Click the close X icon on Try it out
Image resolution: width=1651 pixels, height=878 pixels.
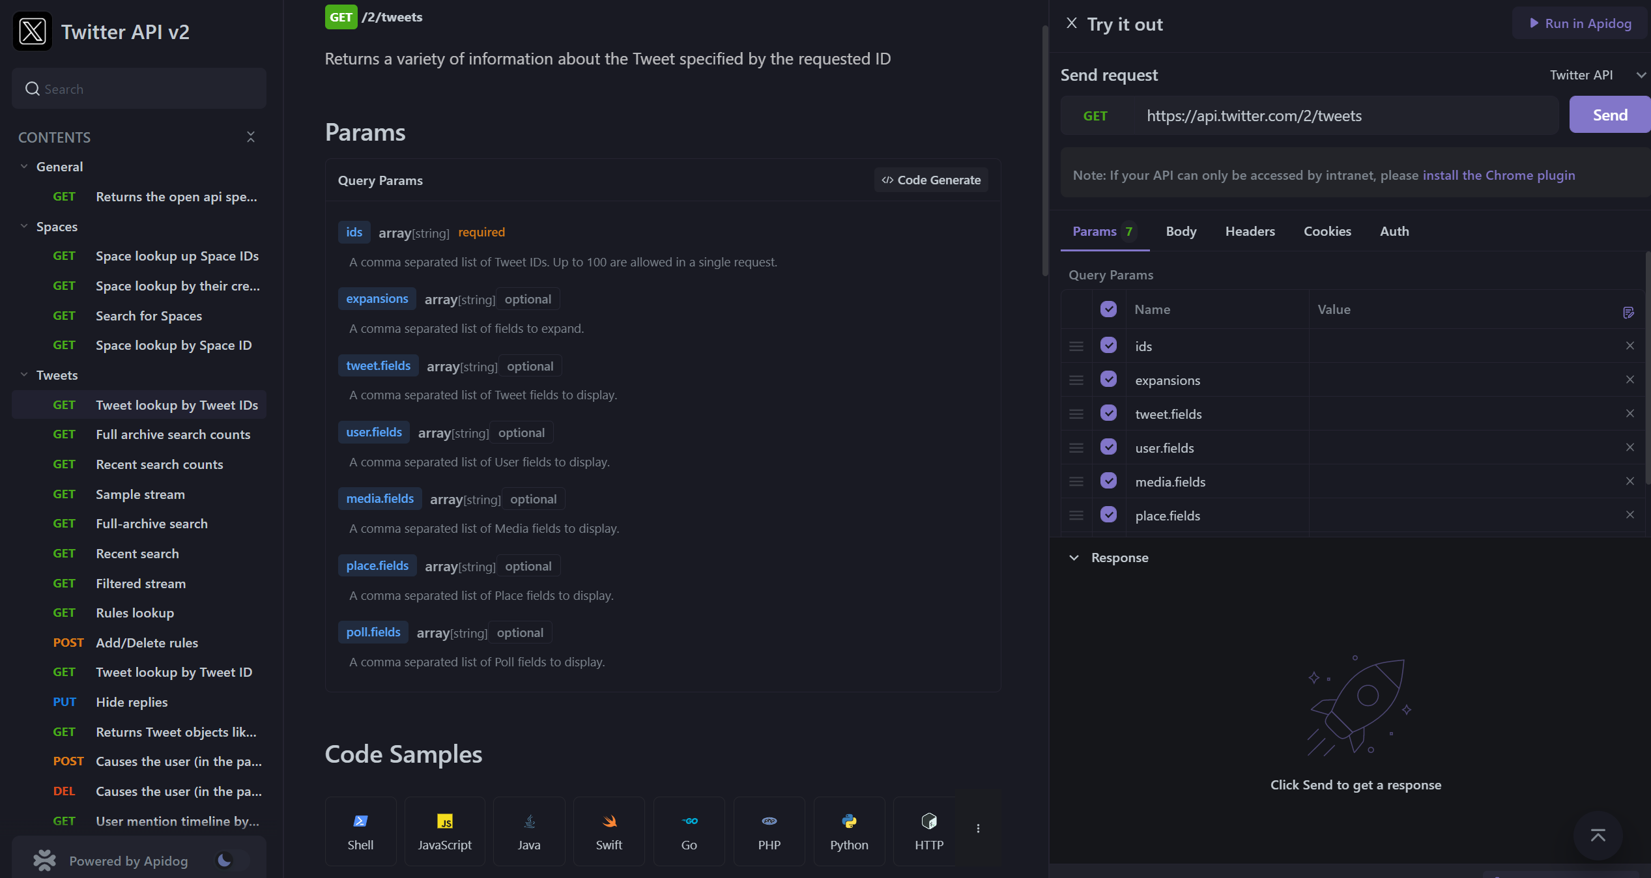click(x=1071, y=24)
